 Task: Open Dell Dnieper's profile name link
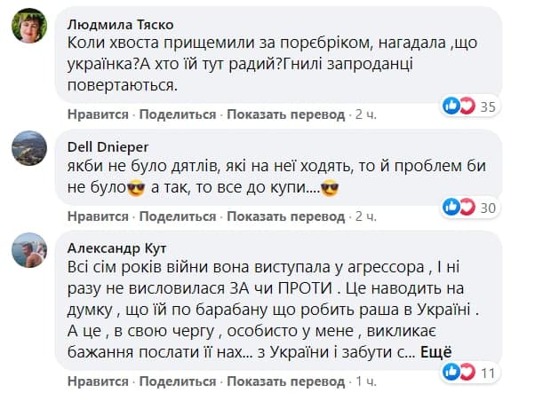tap(105, 145)
